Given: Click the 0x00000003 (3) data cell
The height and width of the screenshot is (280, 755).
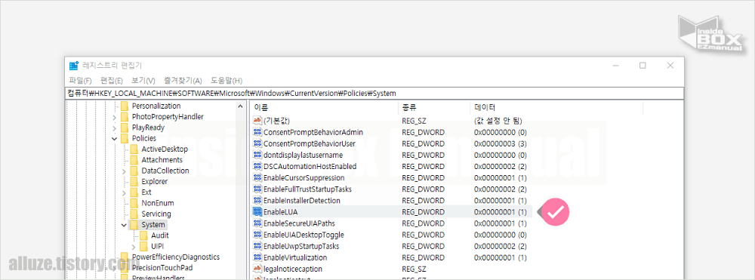Looking at the screenshot, I should coord(501,143).
